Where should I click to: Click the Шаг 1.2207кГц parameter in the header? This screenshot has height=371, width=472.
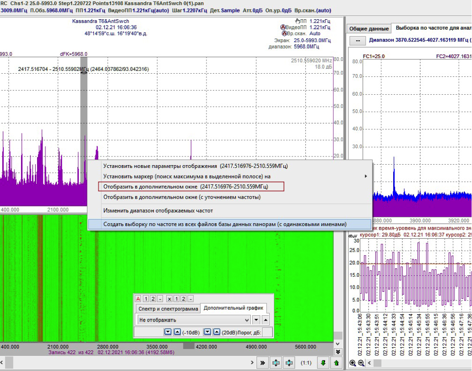point(190,11)
